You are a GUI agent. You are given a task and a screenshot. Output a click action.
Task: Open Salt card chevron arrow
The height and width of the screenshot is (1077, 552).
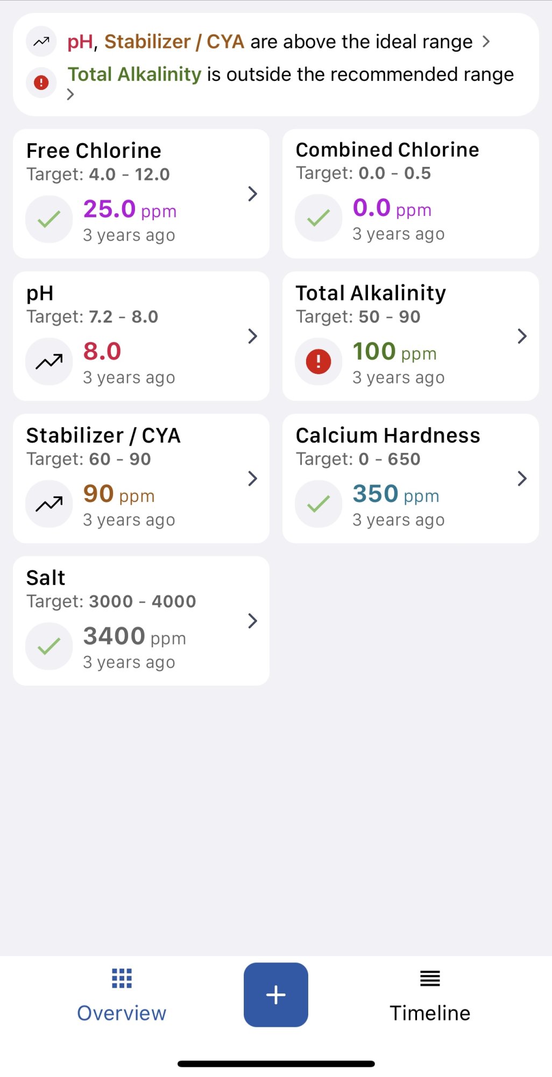pyautogui.click(x=252, y=621)
